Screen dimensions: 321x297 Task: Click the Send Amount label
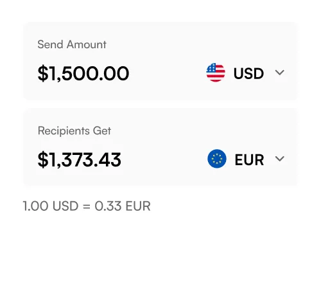pos(72,44)
